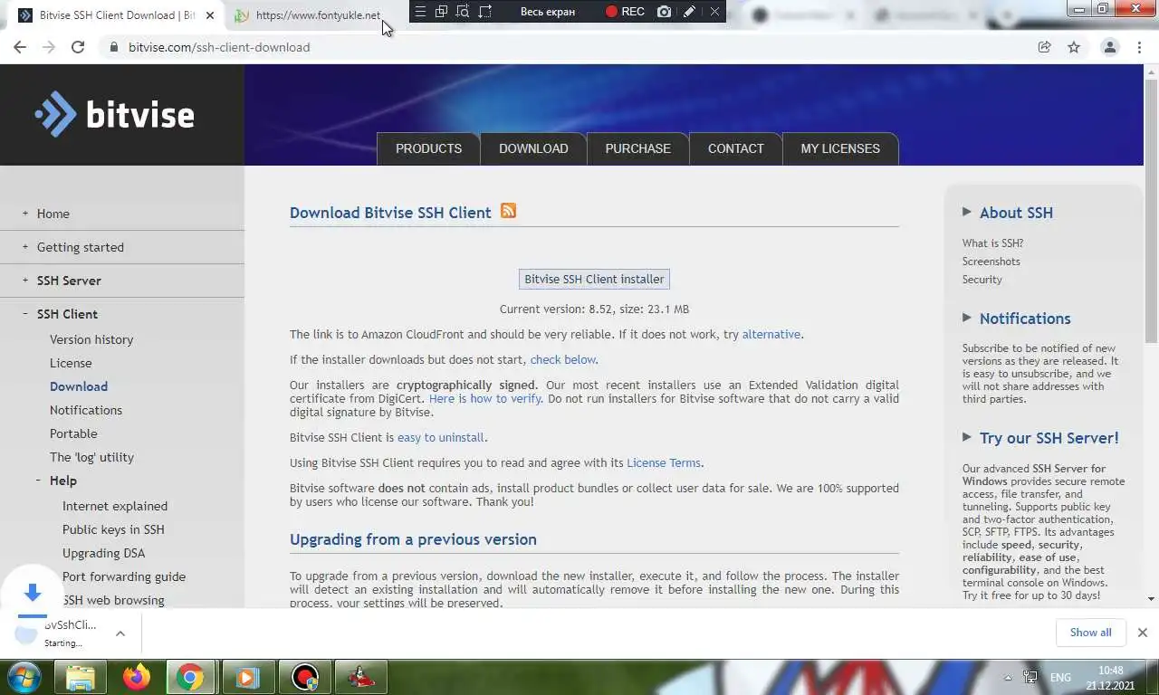Image resolution: width=1159 pixels, height=695 pixels.
Task: Click the Notifications triangle heading in right panel
Action: (1016, 319)
